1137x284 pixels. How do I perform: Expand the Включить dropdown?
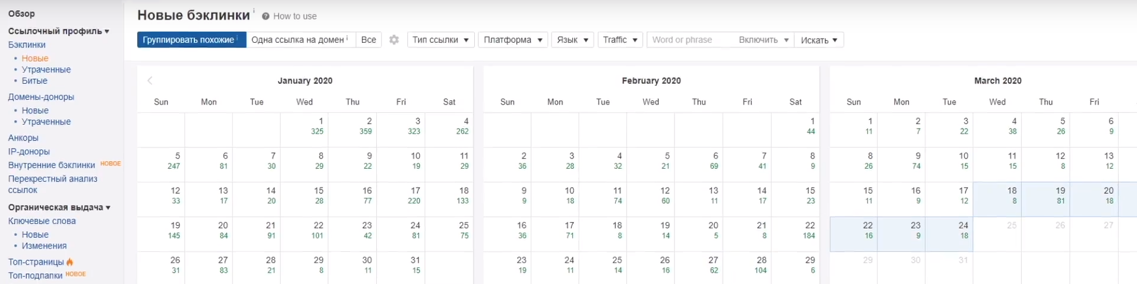pos(763,40)
